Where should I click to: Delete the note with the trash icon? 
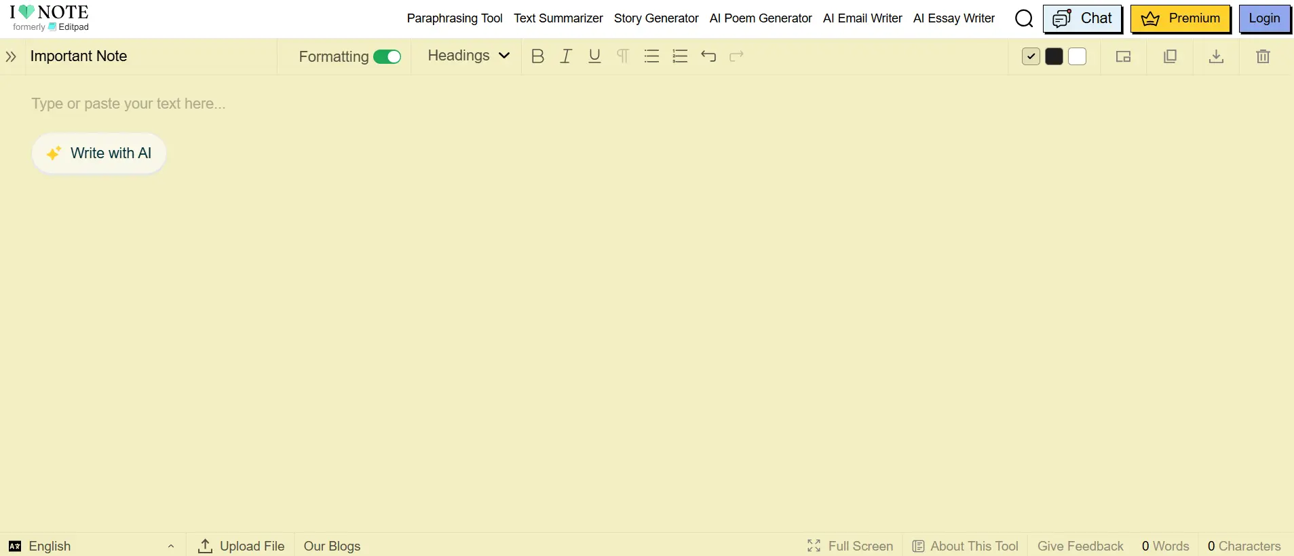coord(1263,56)
